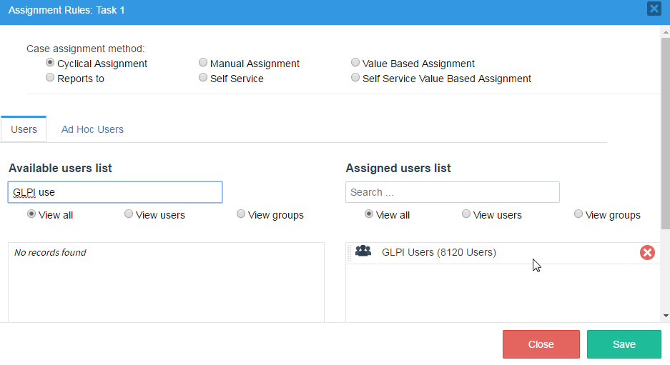Pick the Reports to assignment method
The height and width of the screenshot is (365, 670).
pos(50,78)
